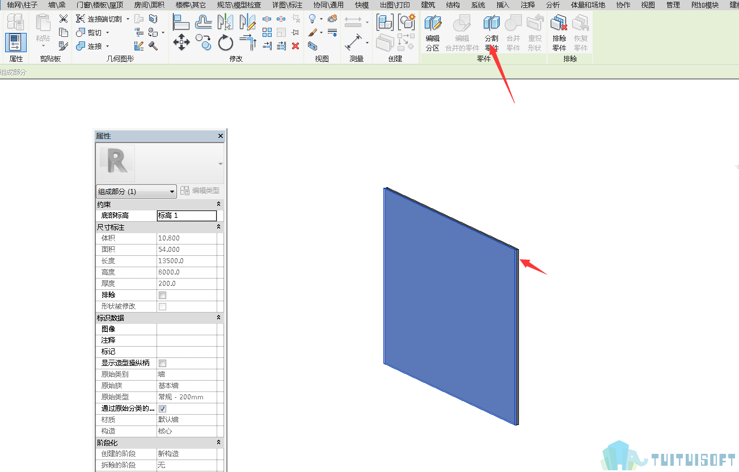This screenshot has height=472, width=739.
Task: Select the Demolish hammer icon
Action: [153, 46]
